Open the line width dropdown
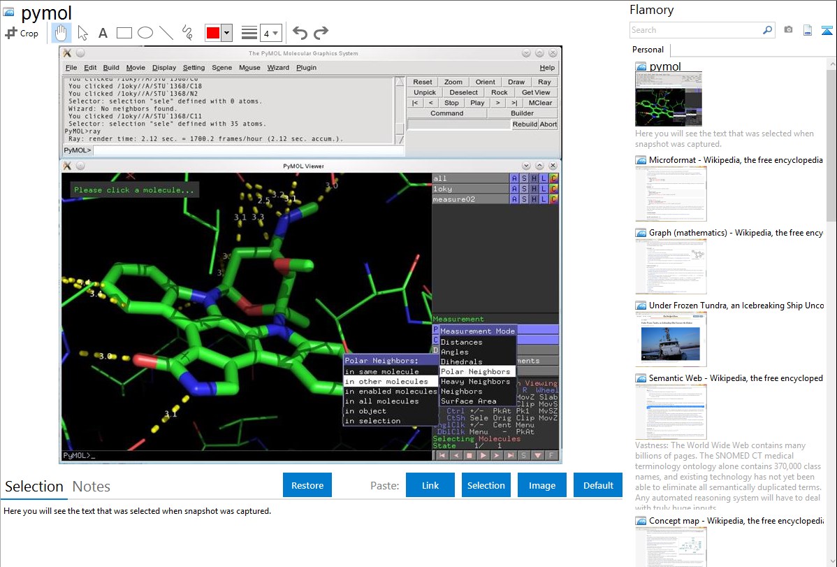This screenshot has height=567, width=837. pyautogui.click(x=271, y=33)
